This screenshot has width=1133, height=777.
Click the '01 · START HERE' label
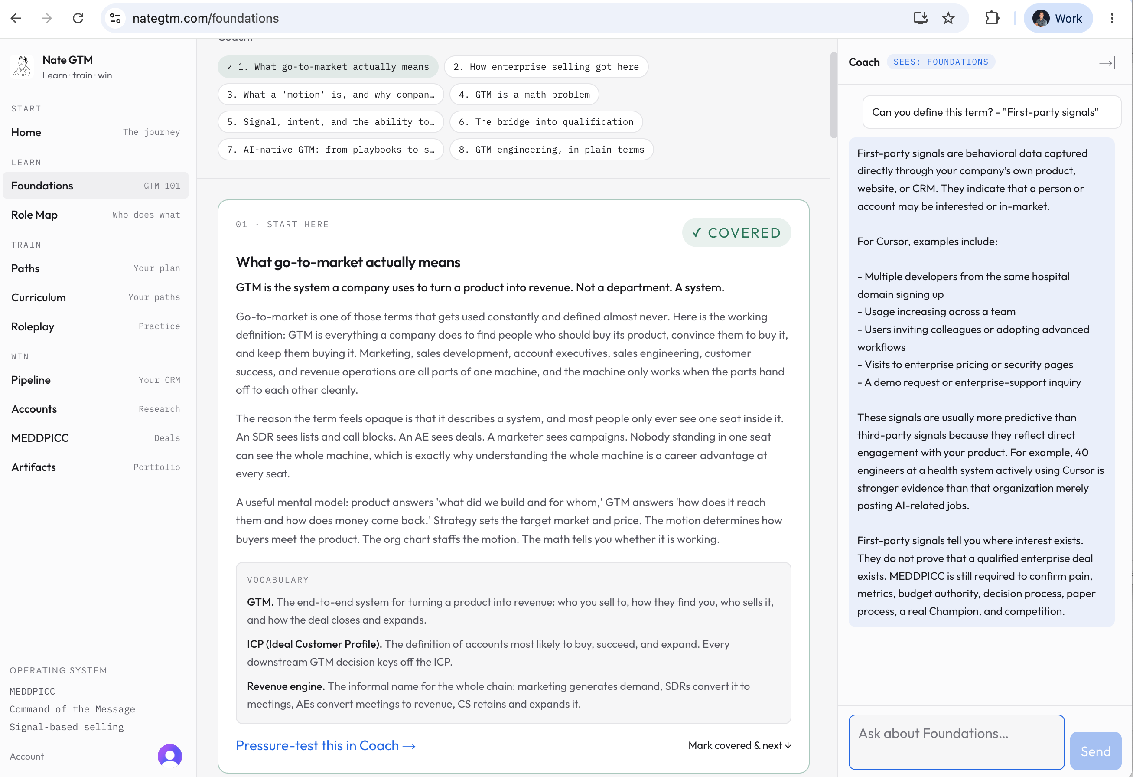tap(282, 224)
